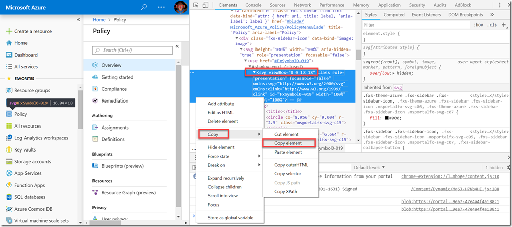Click Create a resource plus icon
This screenshot has width=512, height=227.
tap(9, 31)
